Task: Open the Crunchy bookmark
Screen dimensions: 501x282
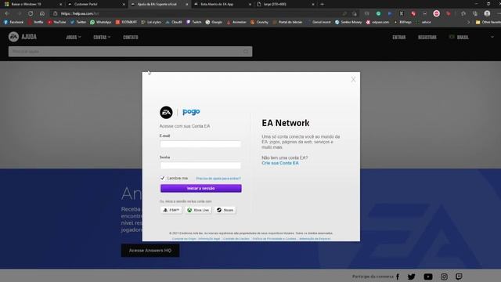Action: pos(259,22)
